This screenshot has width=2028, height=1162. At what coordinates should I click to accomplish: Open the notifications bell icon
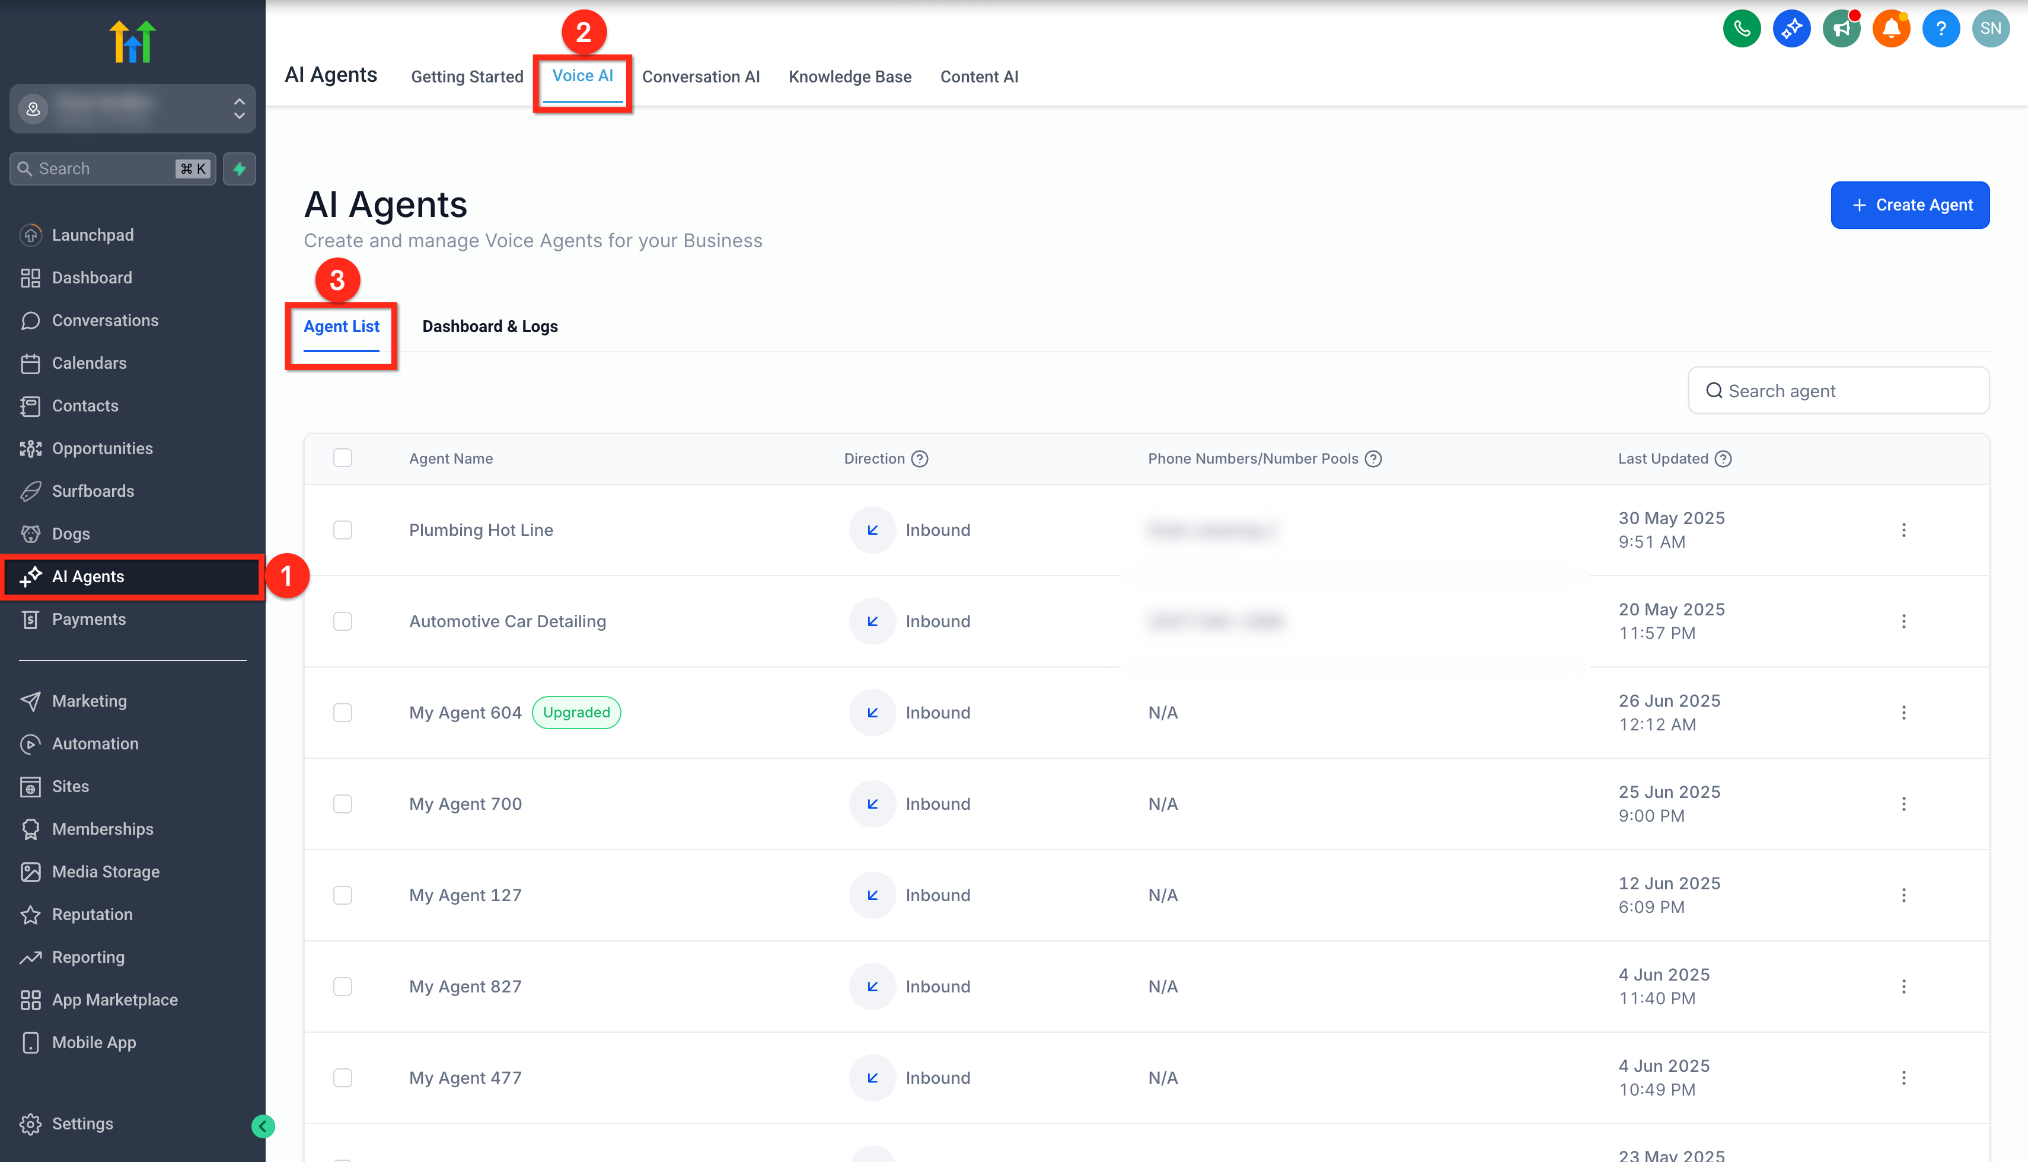coord(1891,28)
